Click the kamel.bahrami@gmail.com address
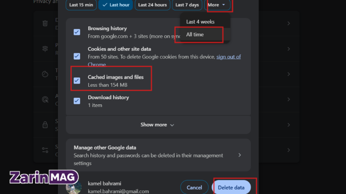This screenshot has width=346, height=194. [118, 191]
